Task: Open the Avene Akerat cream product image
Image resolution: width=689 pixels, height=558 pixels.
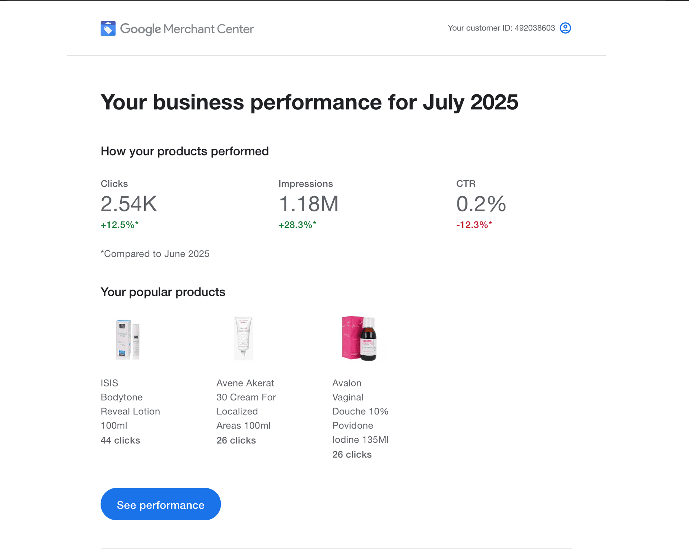Action: pos(243,338)
